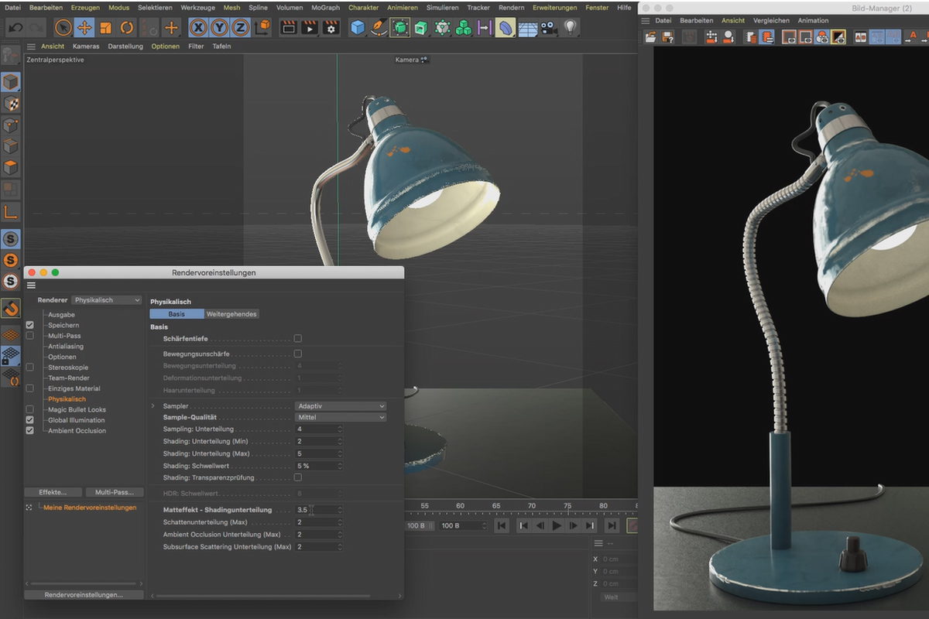
Task: Add a floor environment object
Action: pyautogui.click(x=527, y=28)
